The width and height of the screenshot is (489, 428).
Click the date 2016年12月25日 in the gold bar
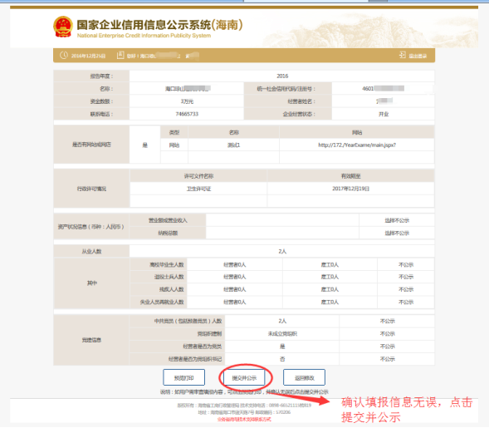pyautogui.click(x=88, y=56)
